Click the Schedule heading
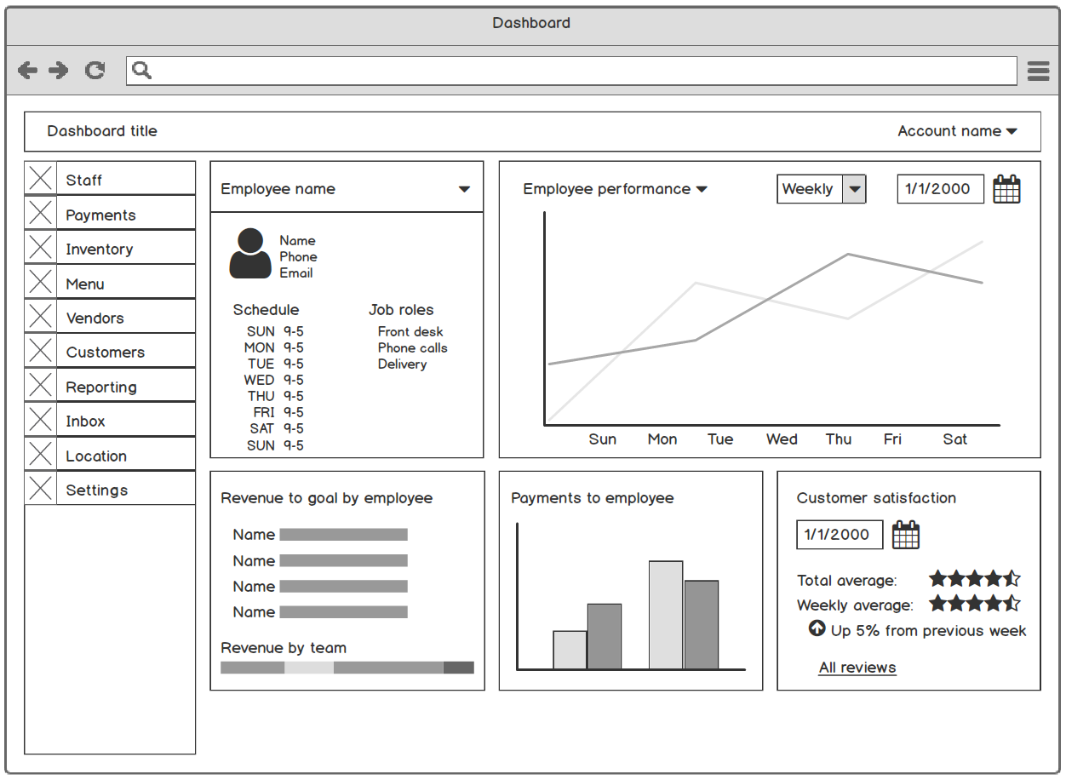Screen dimensions: 1066x780 [266, 310]
